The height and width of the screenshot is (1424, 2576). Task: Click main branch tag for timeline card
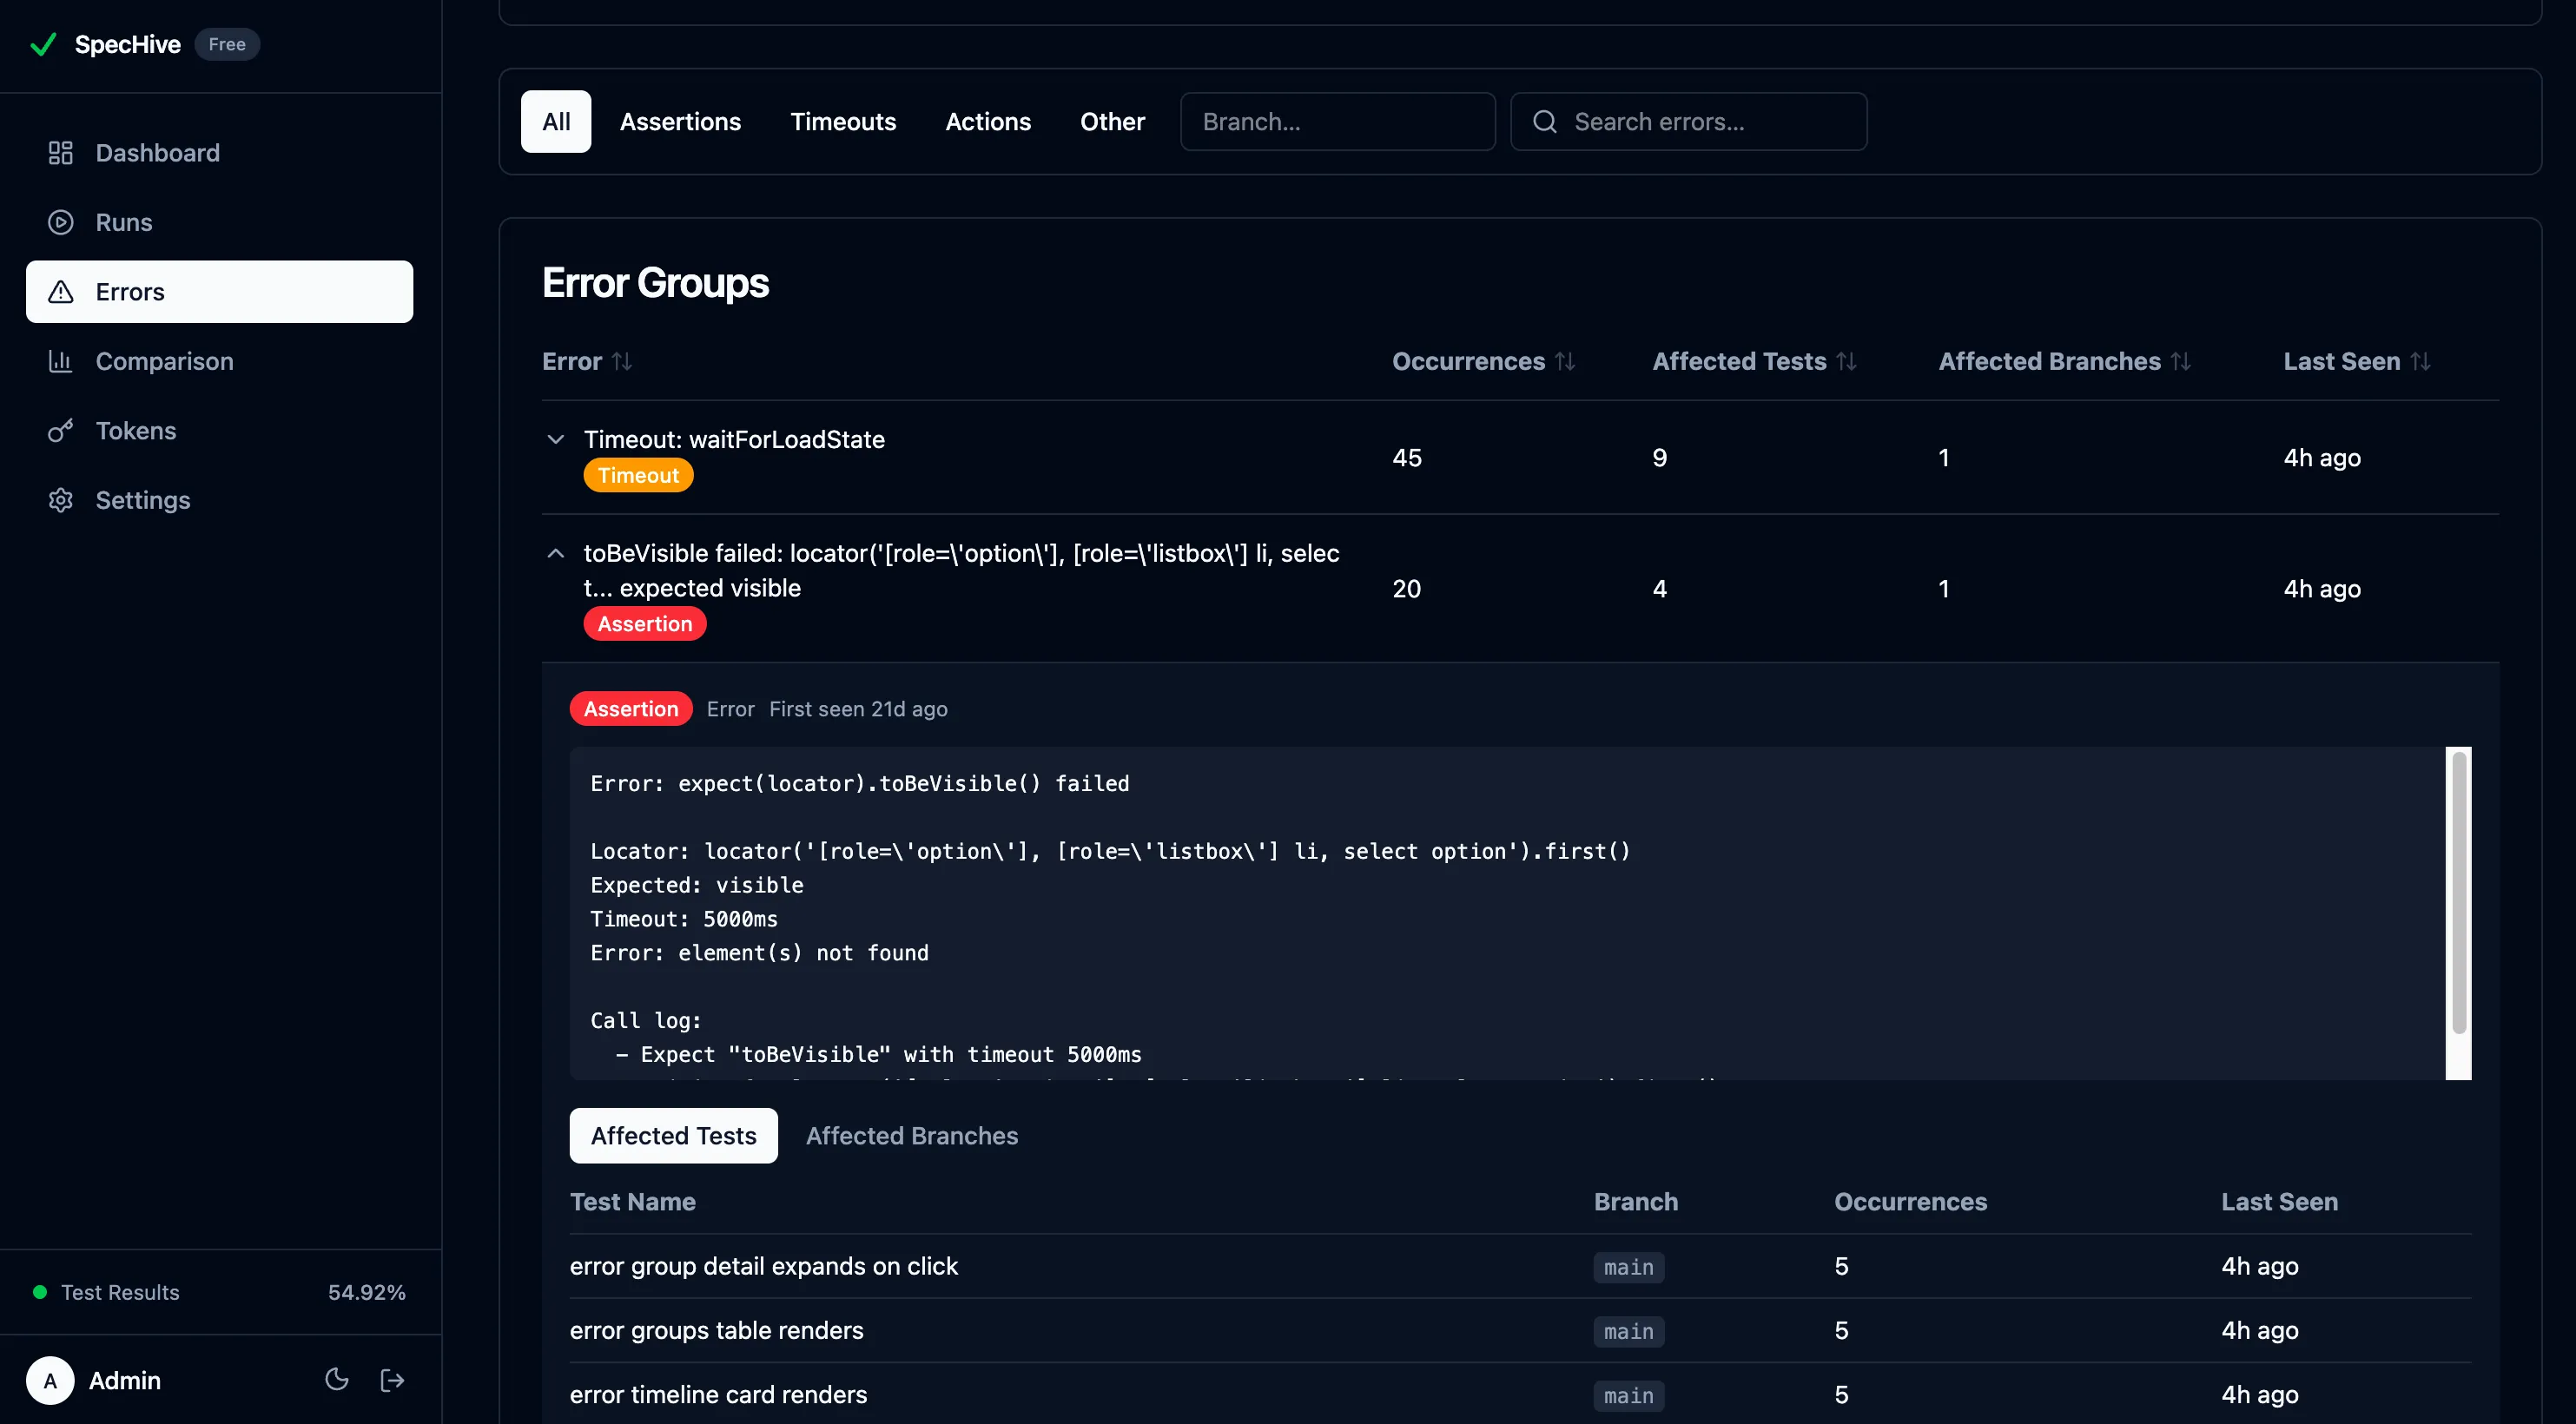[1629, 1395]
